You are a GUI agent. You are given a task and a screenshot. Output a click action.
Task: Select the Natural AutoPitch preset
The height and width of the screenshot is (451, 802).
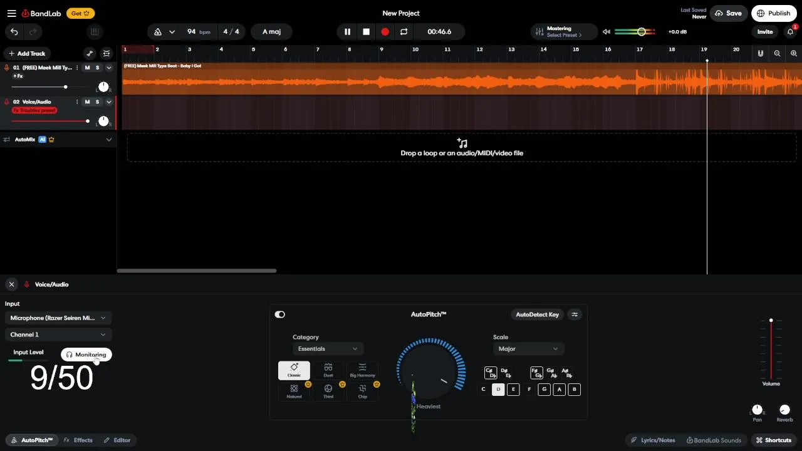click(x=294, y=391)
